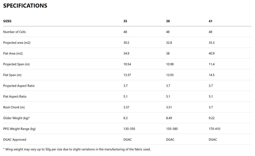Select the 9.22 glider weight value

212,118
